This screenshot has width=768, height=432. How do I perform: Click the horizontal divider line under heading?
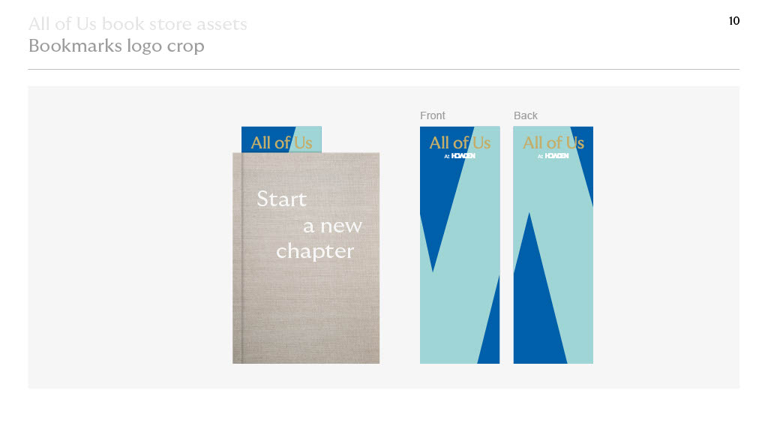383,70
